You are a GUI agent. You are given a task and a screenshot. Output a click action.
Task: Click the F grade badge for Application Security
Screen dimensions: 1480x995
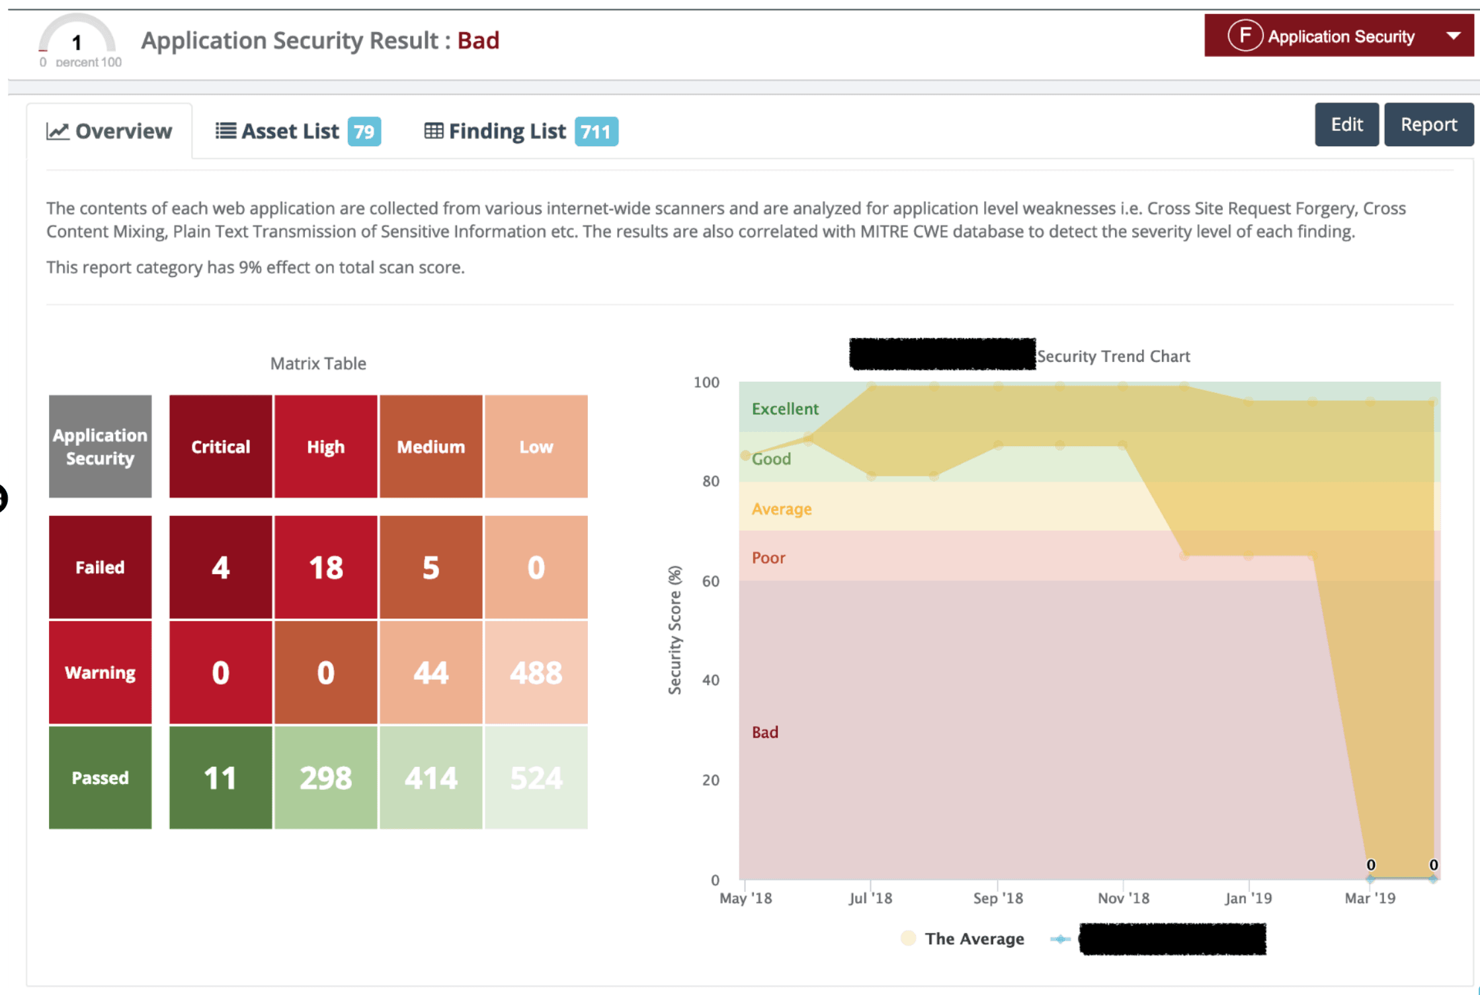point(1246,36)
